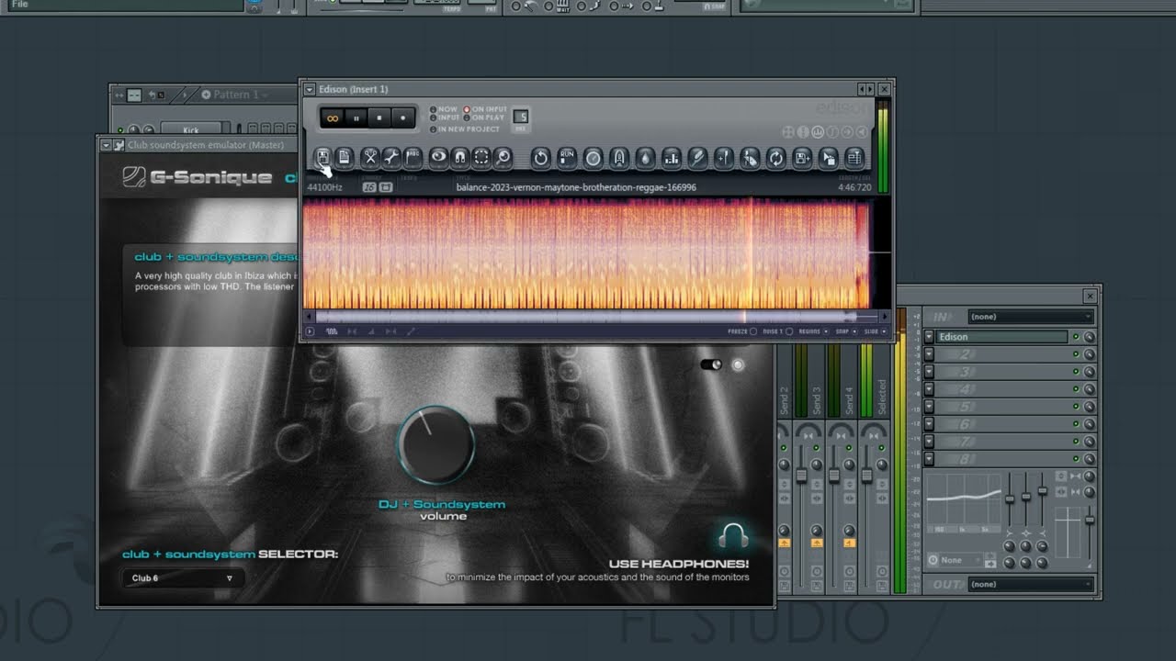Click Edison's record button
The width and height of the screenshot is (1176, 661).
pyautogui.click(x=402, y=118)
